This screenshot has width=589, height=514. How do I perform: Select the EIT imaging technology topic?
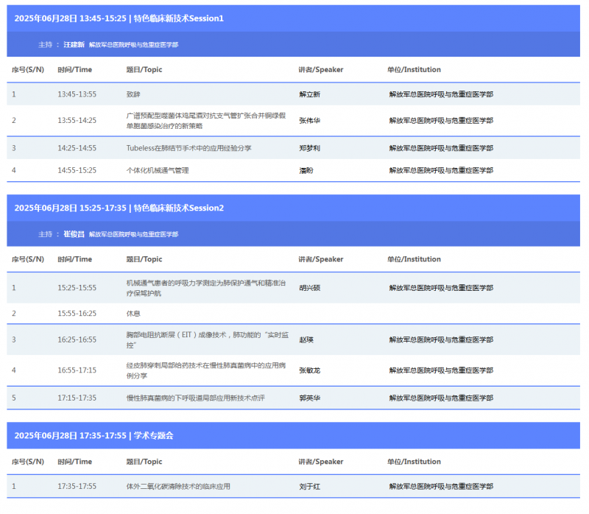pyautogui.click(x=208, y=339)
